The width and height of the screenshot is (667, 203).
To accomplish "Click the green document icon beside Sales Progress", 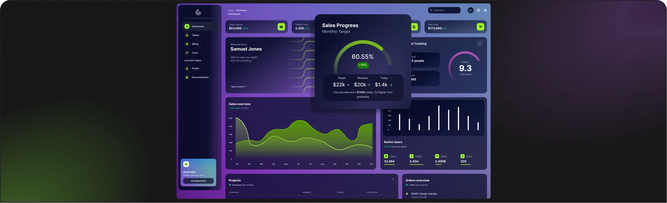I will (x=414, y=27).
